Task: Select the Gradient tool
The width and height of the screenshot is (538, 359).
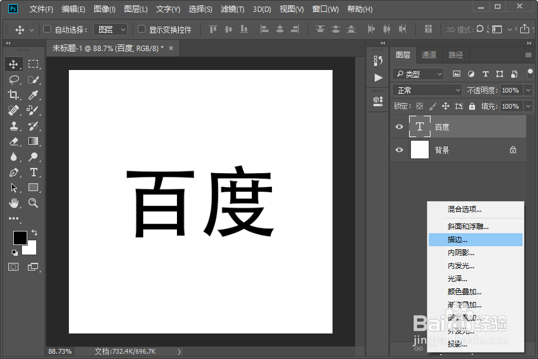Action: coord(33,141)
